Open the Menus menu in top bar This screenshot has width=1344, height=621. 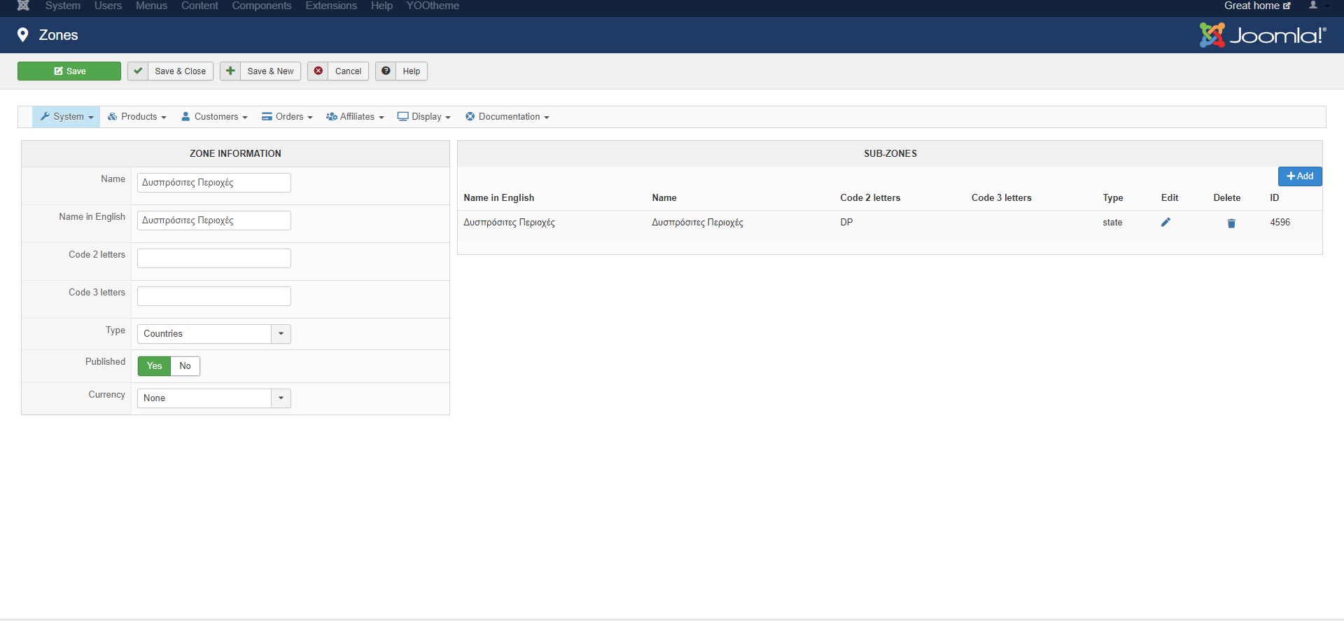pos(152,6)
